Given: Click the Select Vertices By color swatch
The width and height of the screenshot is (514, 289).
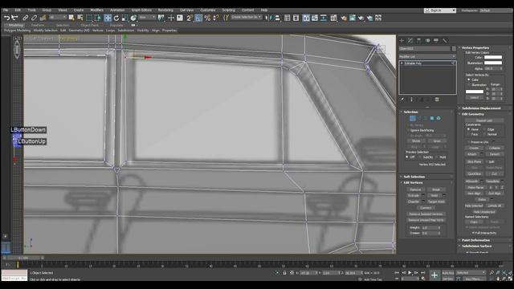Looking at the screenshot, I should (475, 92).
